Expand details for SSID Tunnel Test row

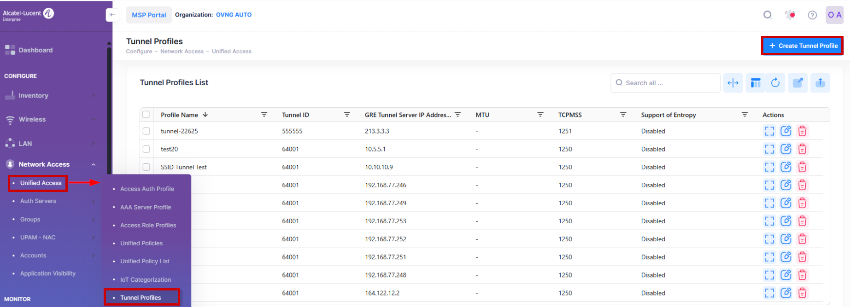tap(769, 167)
